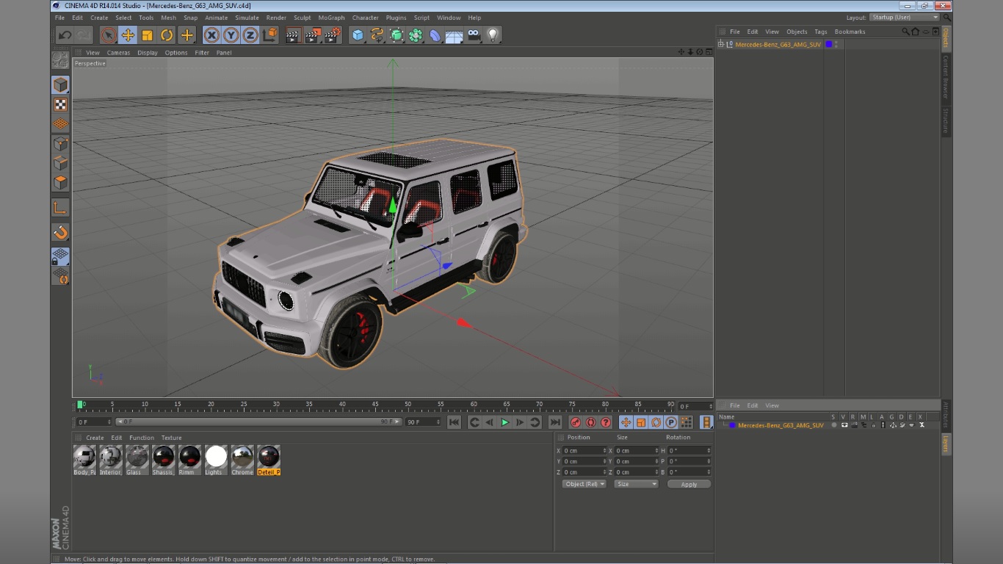
Task: Toggle the coordinate system cube icon
Action: pos(269,35)
